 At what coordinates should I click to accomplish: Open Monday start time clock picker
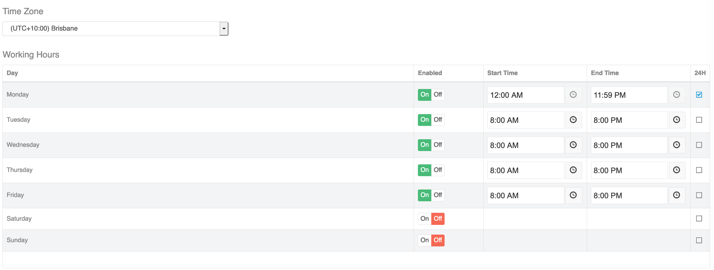tap(573, 95)
